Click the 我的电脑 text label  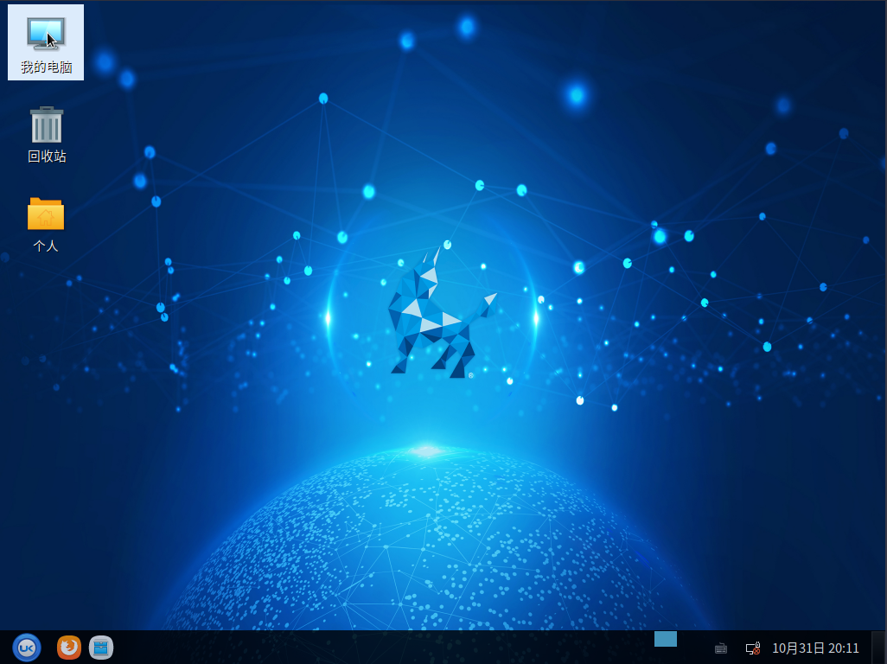46,67
